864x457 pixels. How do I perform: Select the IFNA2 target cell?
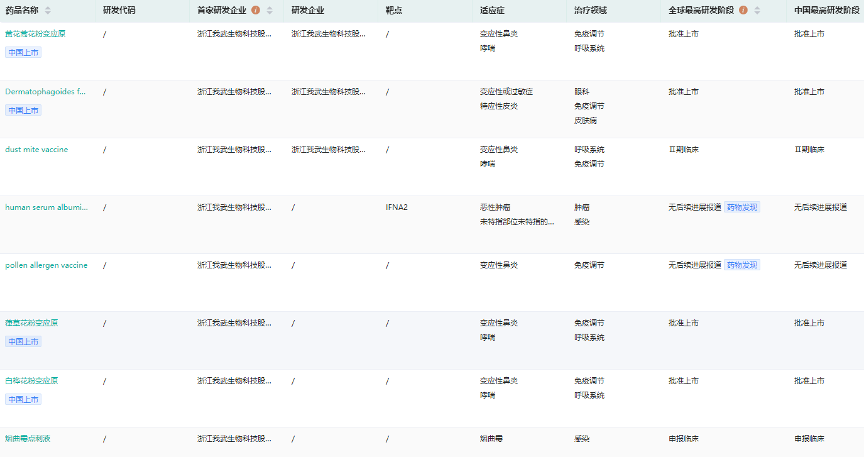point(396,207)
